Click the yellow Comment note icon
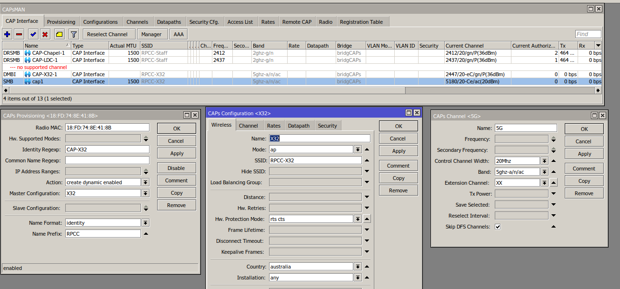The image size is (620, 289). click(x=59, y=34)
